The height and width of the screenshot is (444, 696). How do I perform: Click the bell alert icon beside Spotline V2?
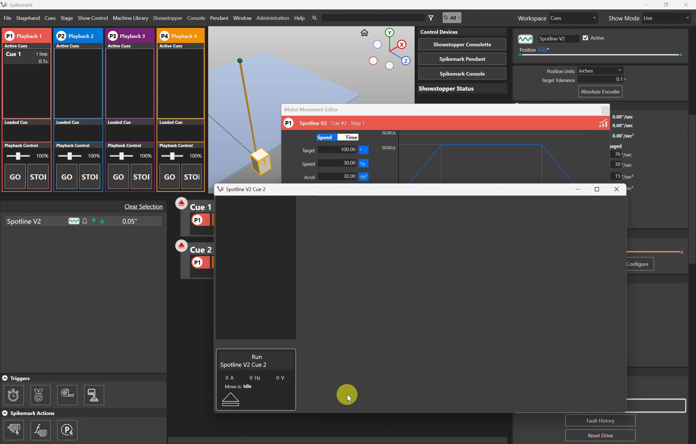coord(85,221)
